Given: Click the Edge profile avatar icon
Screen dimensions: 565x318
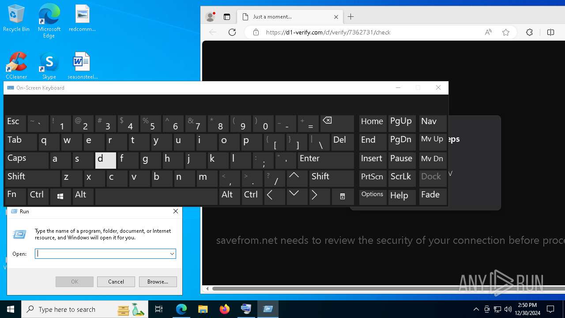Looking at the screenshot, I should pyautogui.click(x=211, y=17).
